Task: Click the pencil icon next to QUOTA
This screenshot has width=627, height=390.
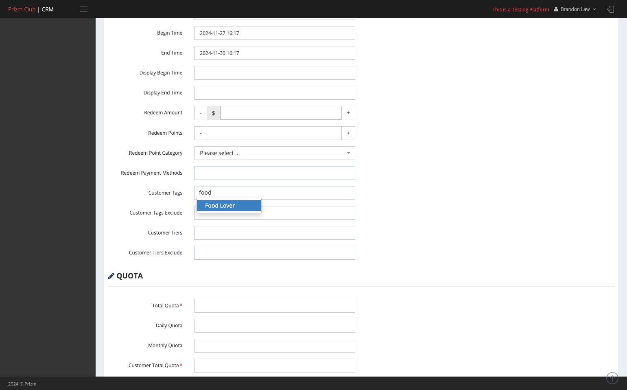Action: click(111, 276)
